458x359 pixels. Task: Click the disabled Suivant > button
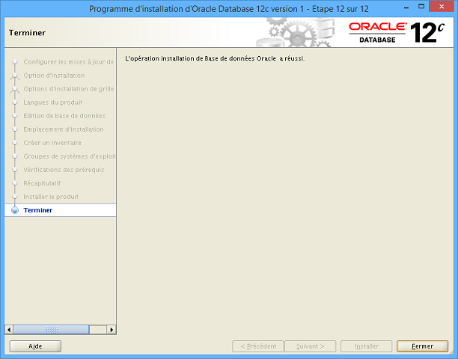311,346
